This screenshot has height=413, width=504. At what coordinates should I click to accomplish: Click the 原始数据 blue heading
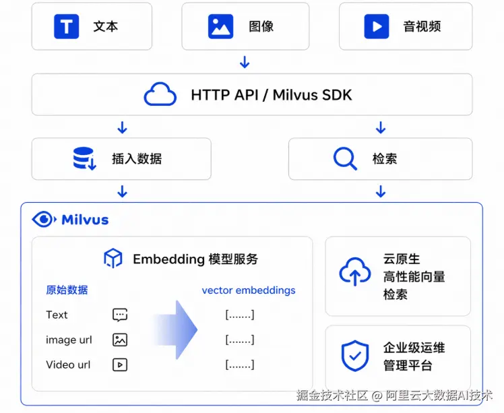point(67,290)
